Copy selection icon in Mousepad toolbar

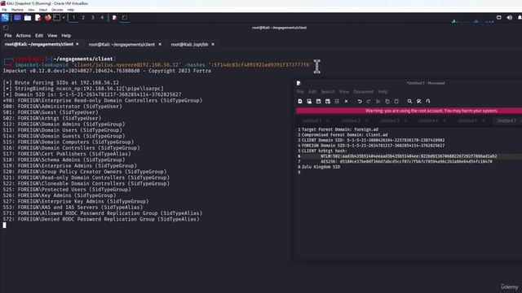pos(387,101)
